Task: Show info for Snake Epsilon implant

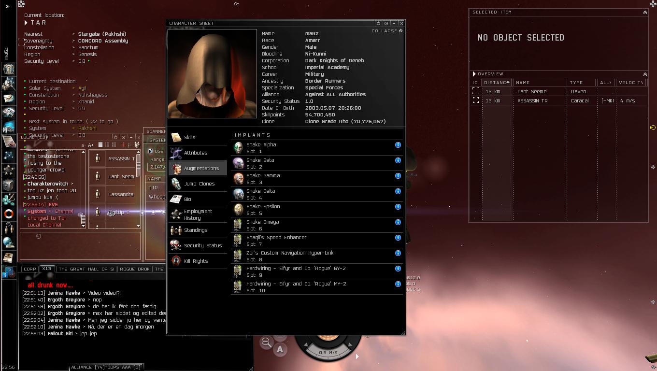Action: (x=398, y=207)
